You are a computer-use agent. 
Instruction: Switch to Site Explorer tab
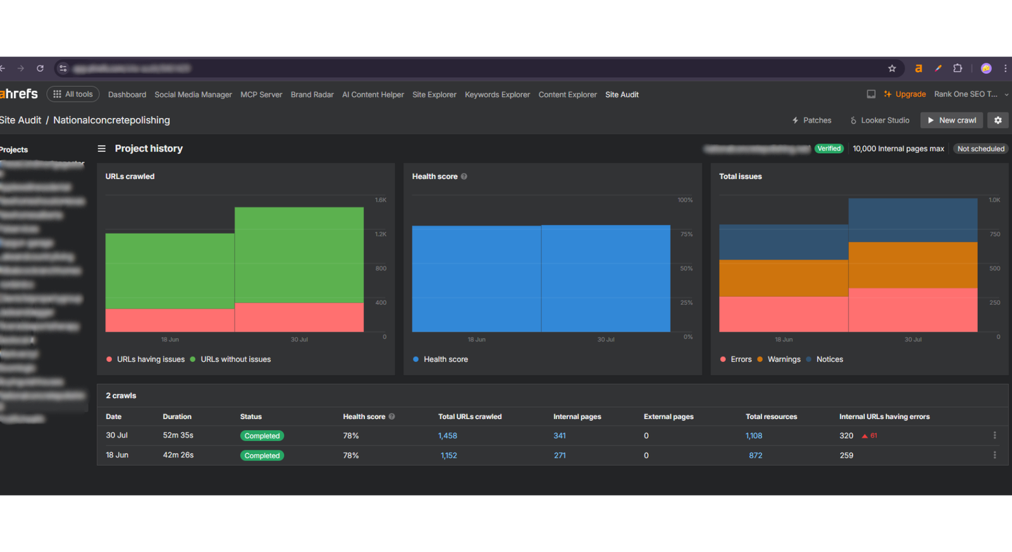click(x=434, y=95)
